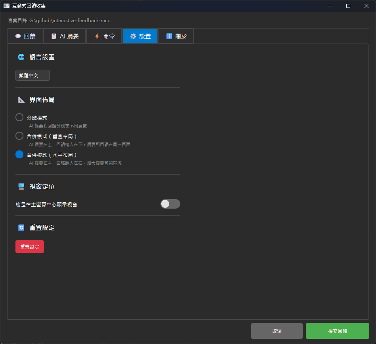
Task: Click the red 重置設定 button
Action: [x=29, y=246]
